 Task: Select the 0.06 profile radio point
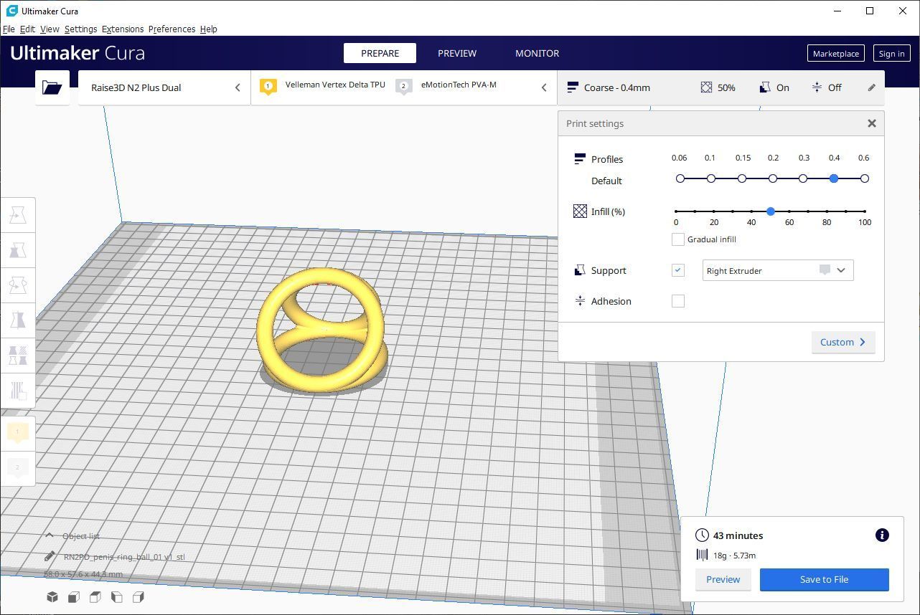(x=680, y=178)
